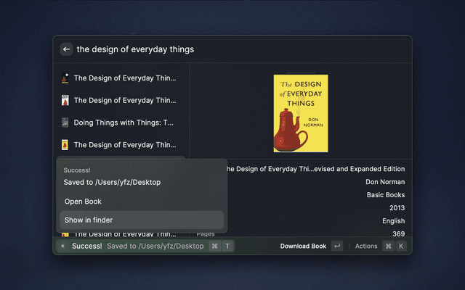The image size is (465, 290).
Task: Select the first Design of Everyday Things result
Action: (124, 78)
